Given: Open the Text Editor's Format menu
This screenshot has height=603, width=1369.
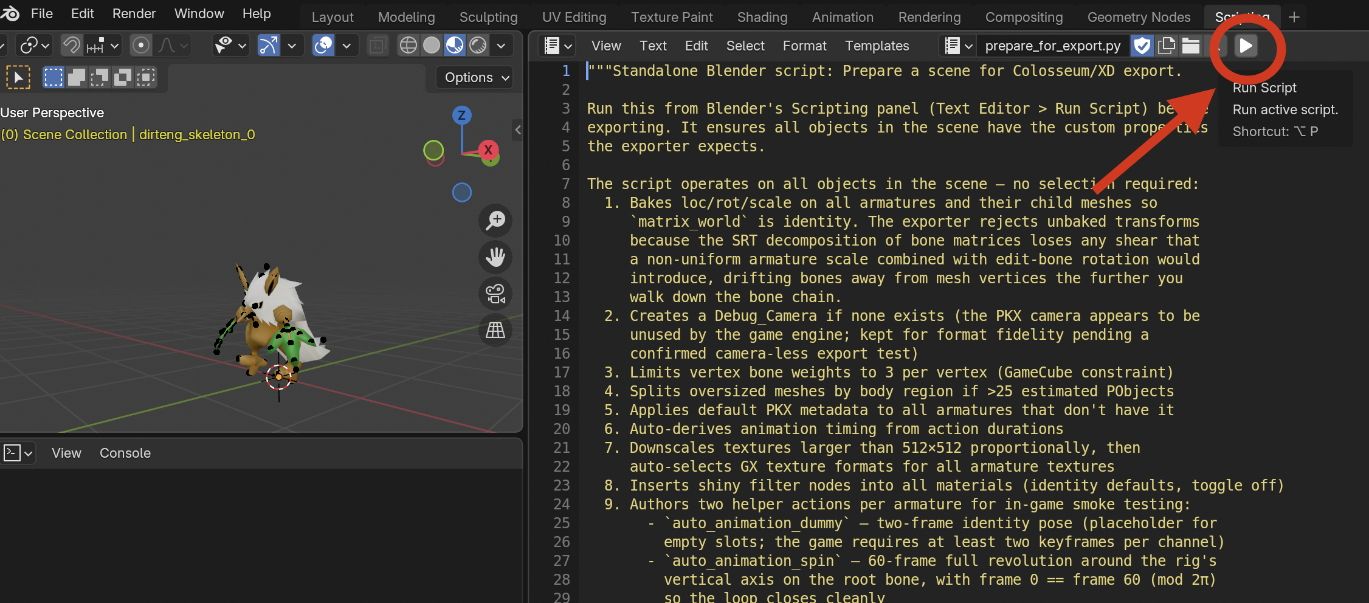Looking at the screenshot, I should pyautogui.click(x=804, y=46).
